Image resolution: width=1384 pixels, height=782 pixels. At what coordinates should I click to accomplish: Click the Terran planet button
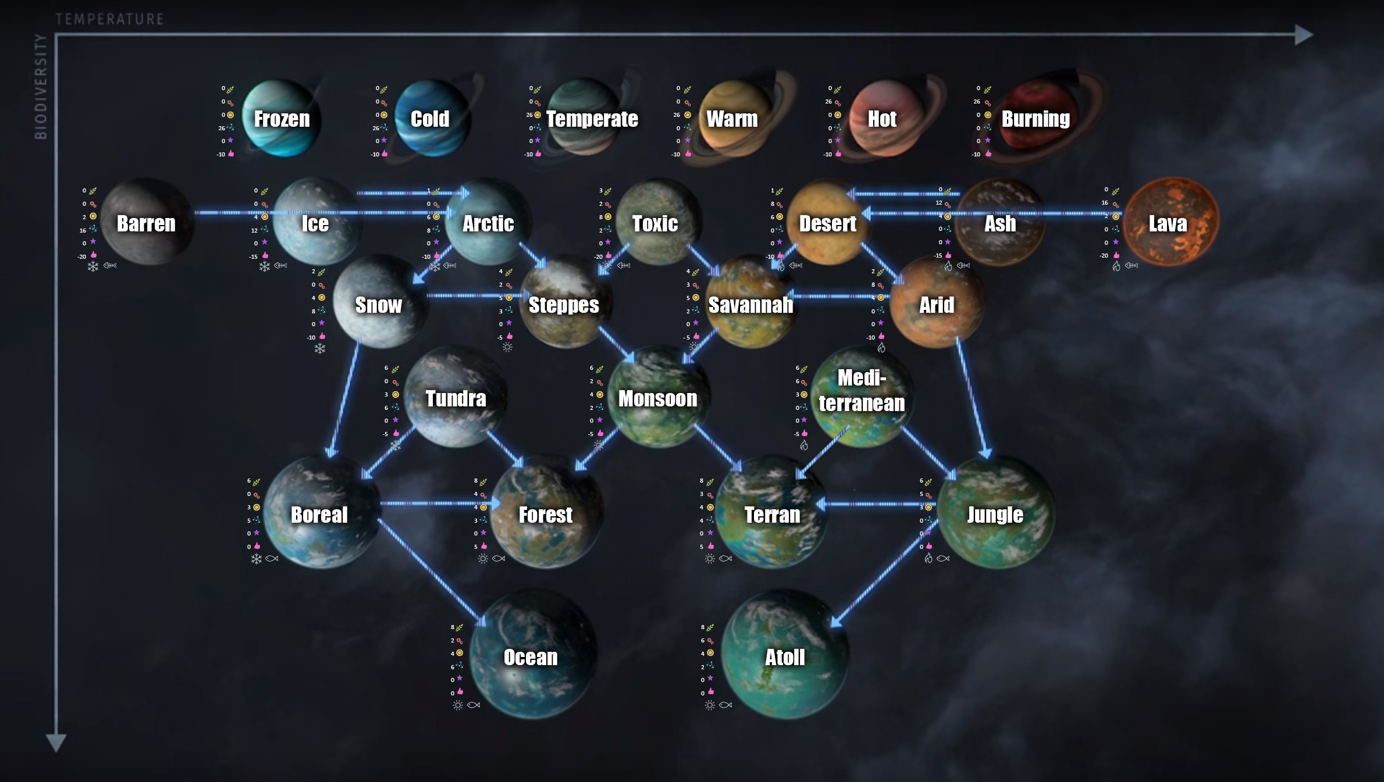pos(760,514)
